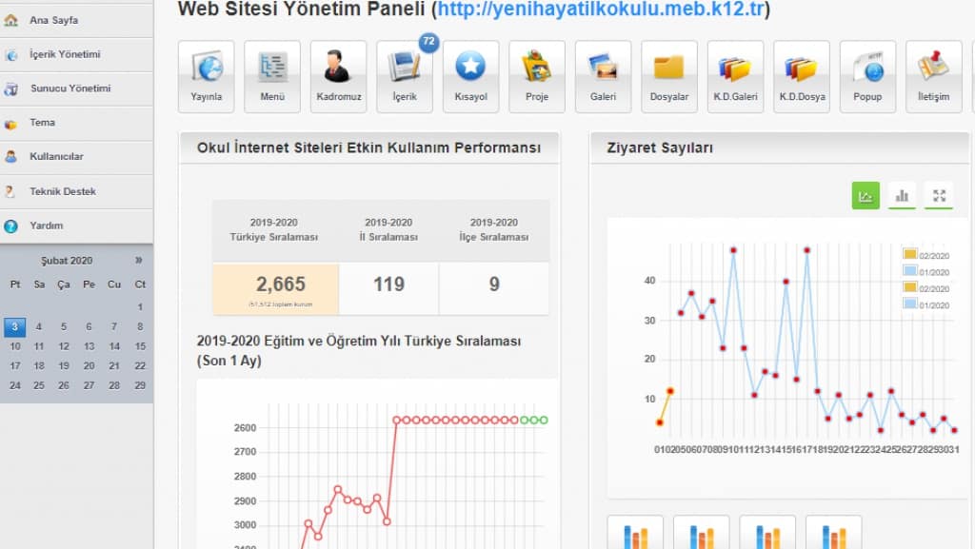This screenshot has height=549, width=975.
Task: Click the Kısayol star icon
Action: tap(470, 75)
